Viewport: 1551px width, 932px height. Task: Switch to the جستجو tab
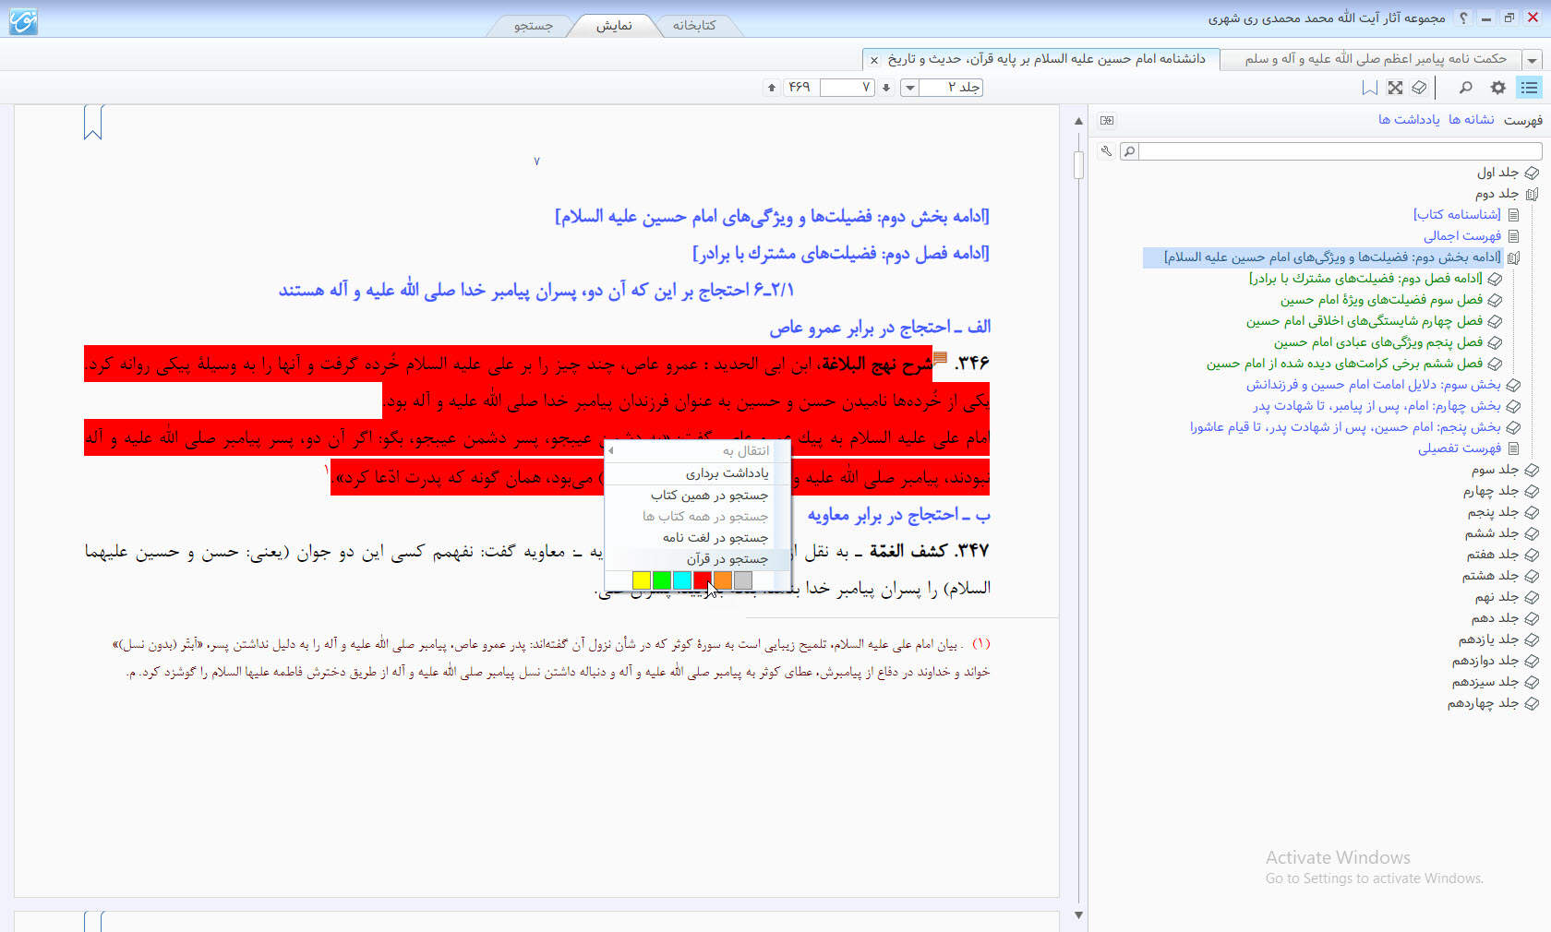tap(533, 26)
